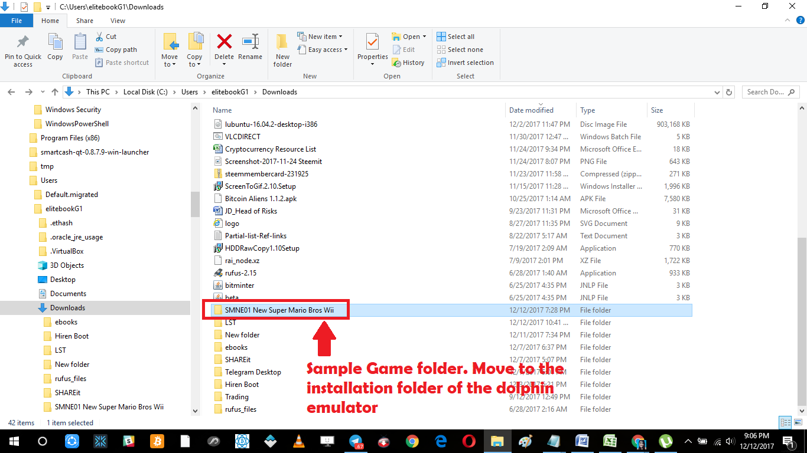The height and width of the screenshot is (453, 807).
Task: Open the address bar history dropdown
Action: 717,92
